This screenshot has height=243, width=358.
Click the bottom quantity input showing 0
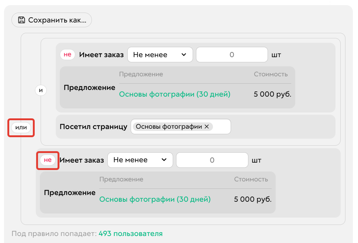(x=212, y=160)
